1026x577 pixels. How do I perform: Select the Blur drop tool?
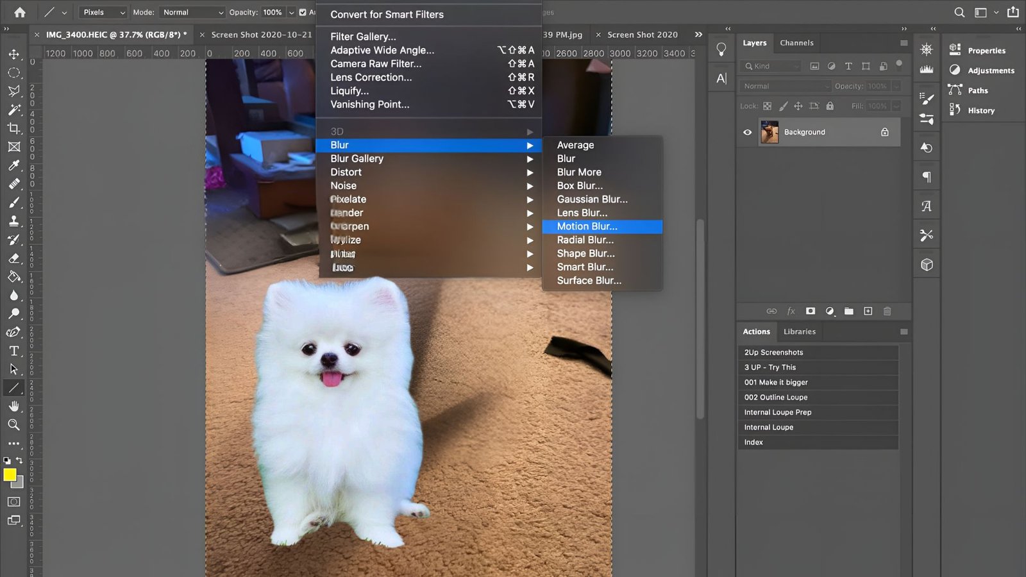pos(13,296)
